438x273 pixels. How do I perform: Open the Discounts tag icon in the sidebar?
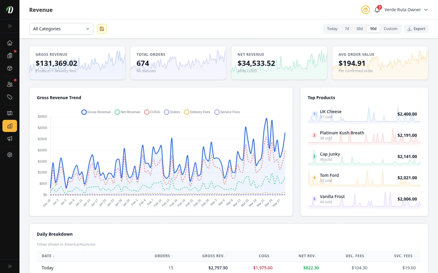10,97
